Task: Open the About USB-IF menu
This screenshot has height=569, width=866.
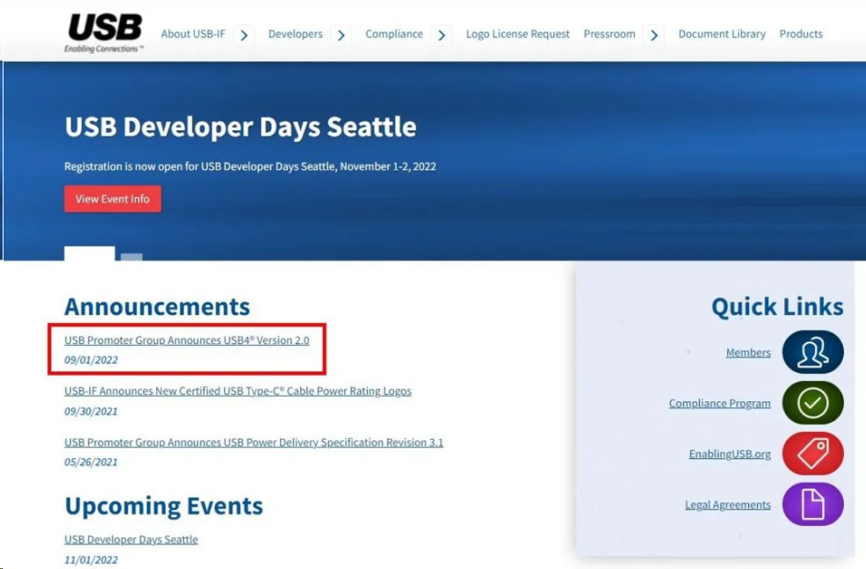Action: click(x=193, y=33)
